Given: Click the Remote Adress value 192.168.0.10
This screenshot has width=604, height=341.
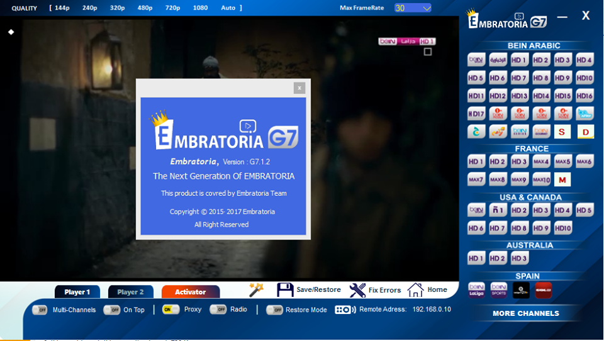Looking at the screenshot, I should pyautogui.click(x=432, y=310).
